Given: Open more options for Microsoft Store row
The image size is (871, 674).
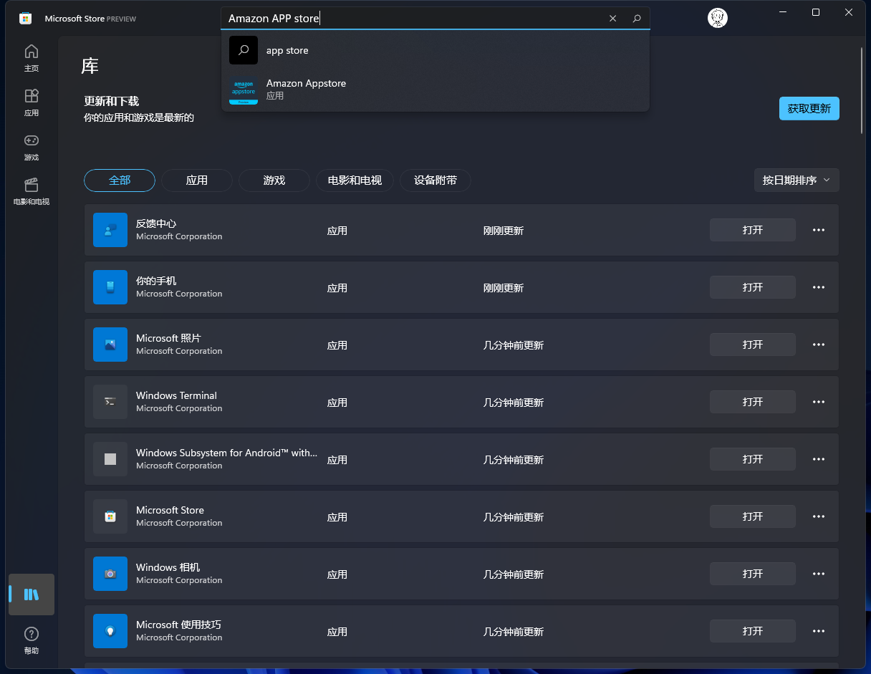Looking at the screenshot, I should (819, 516).
